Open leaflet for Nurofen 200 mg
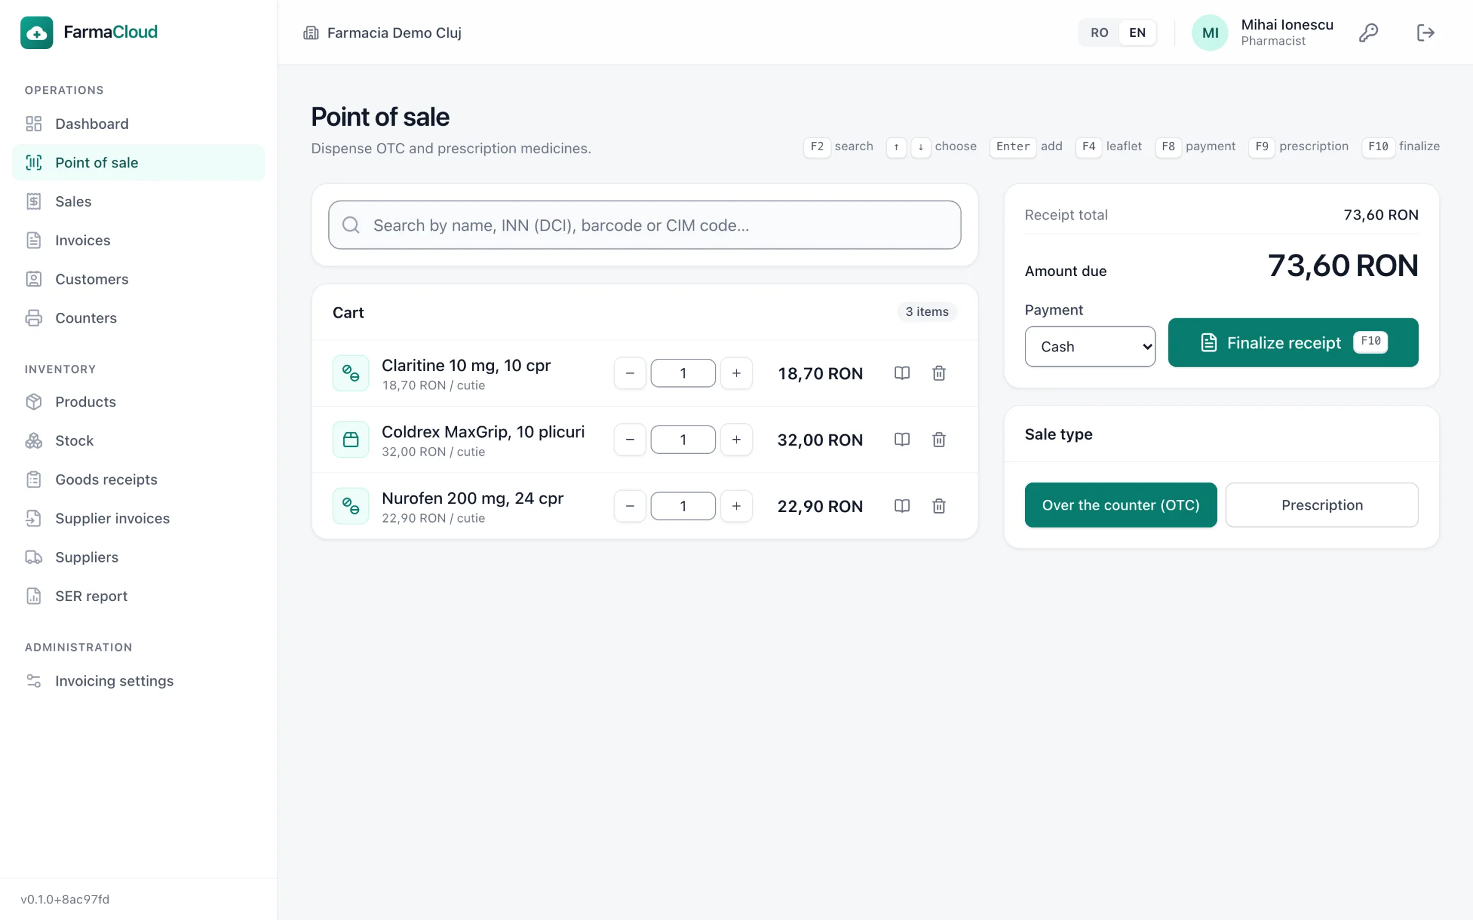The width and height of the screenshot is (1473, 920). (x=902, y=505)
